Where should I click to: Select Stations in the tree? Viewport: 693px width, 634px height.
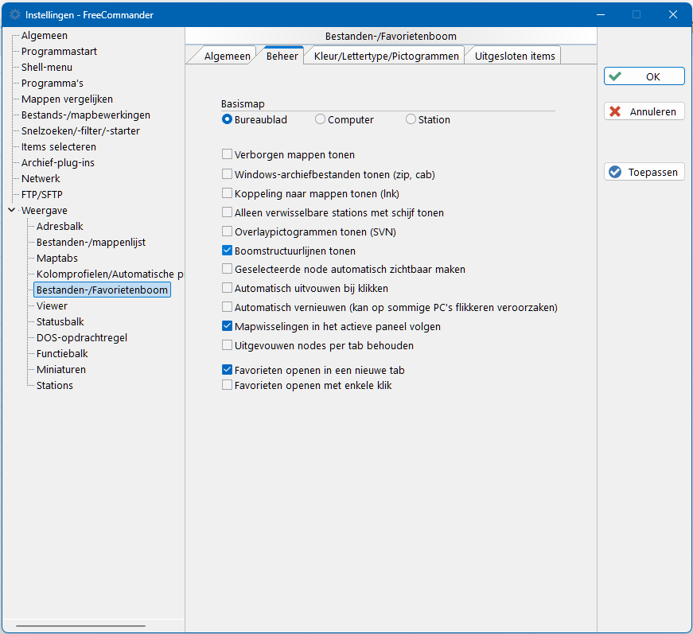[55, 385]
